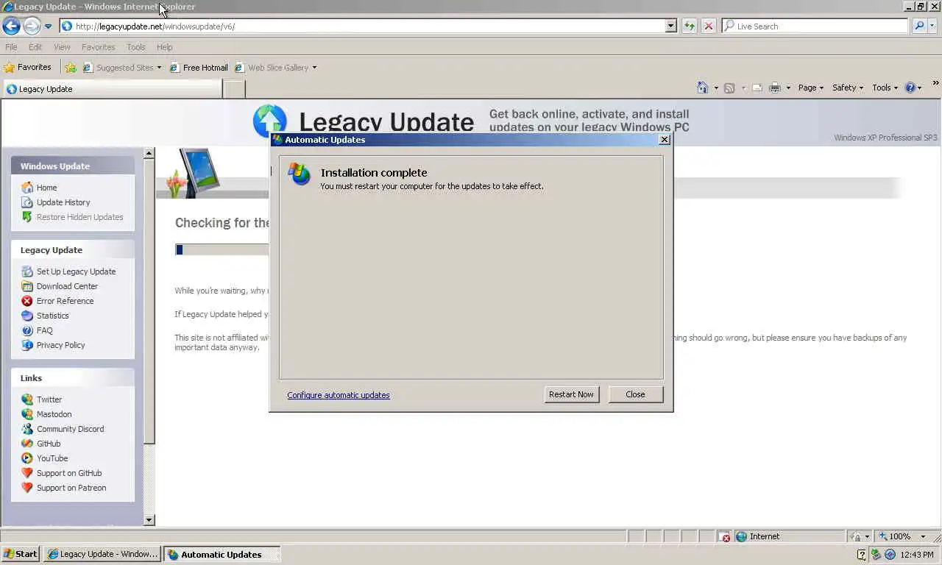Open the Edit menu

(35, 47)
